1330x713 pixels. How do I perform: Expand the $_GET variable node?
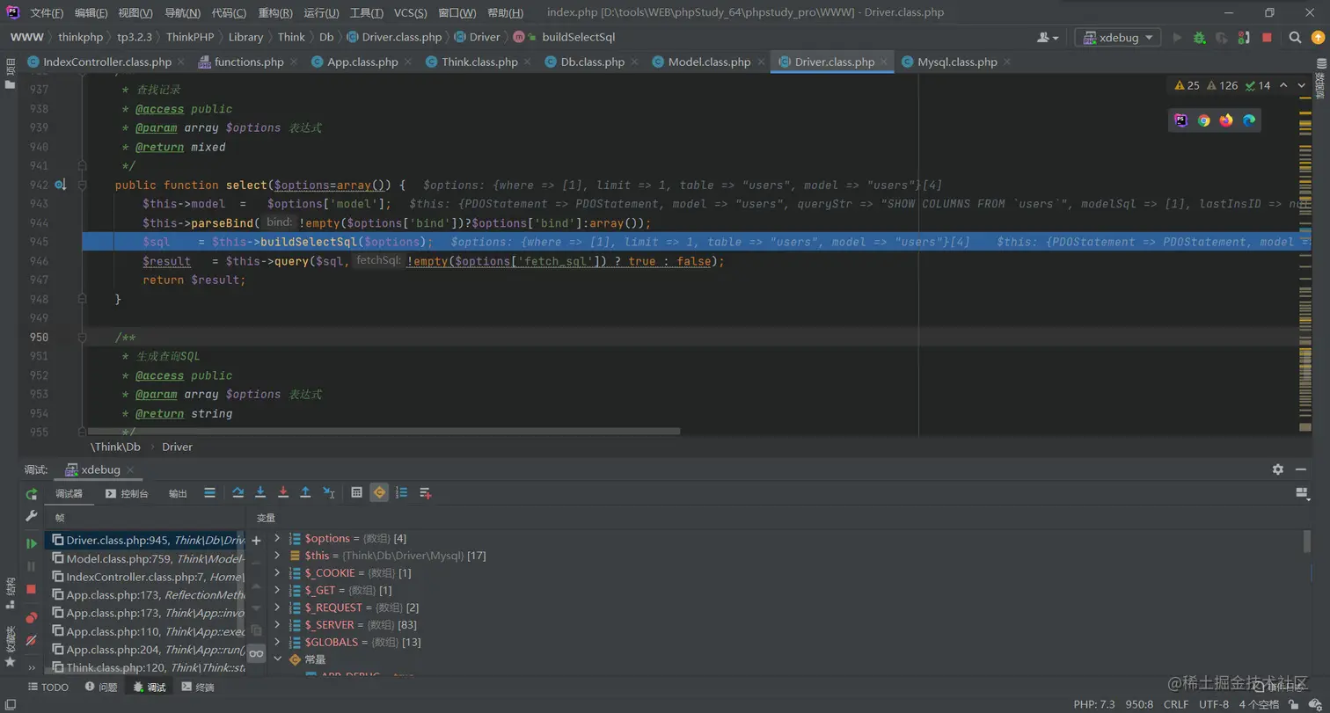277,590
